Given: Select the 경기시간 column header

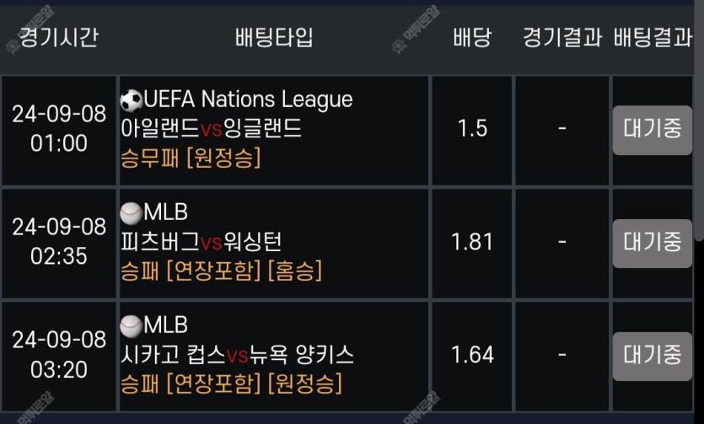Looking at the screenshot, I should click(58, 37).
